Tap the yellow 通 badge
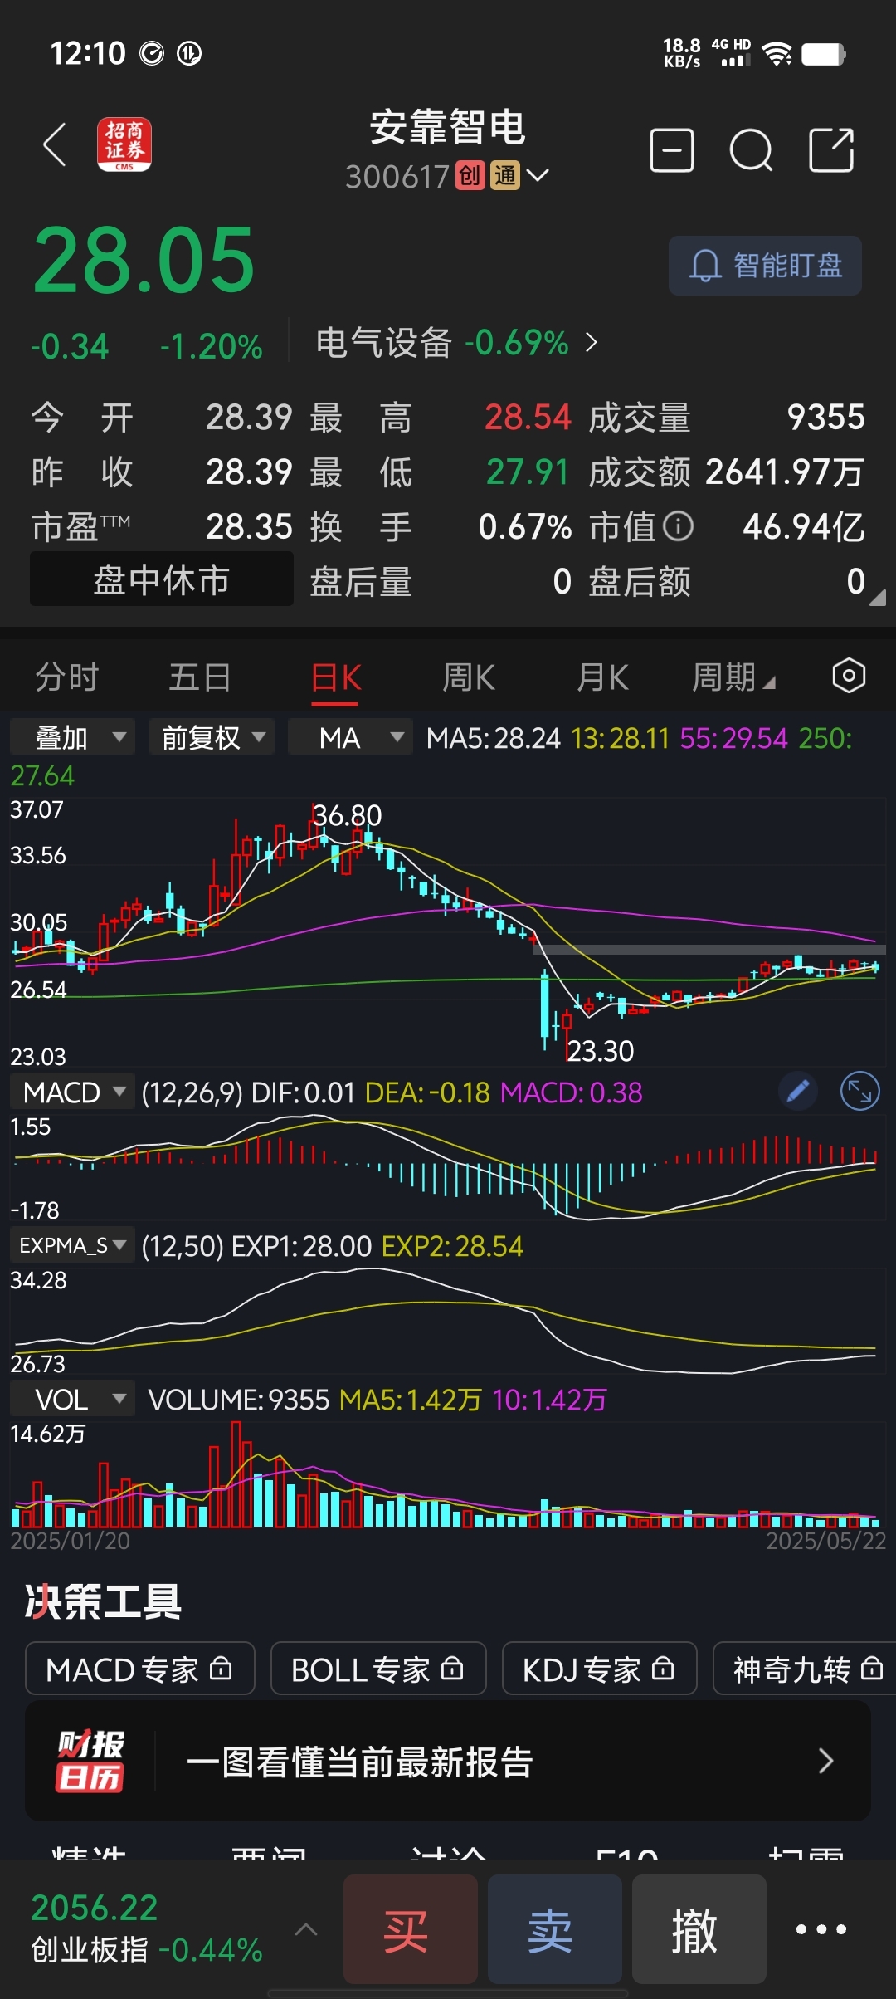896x1999 pixels. pos(505,176)
